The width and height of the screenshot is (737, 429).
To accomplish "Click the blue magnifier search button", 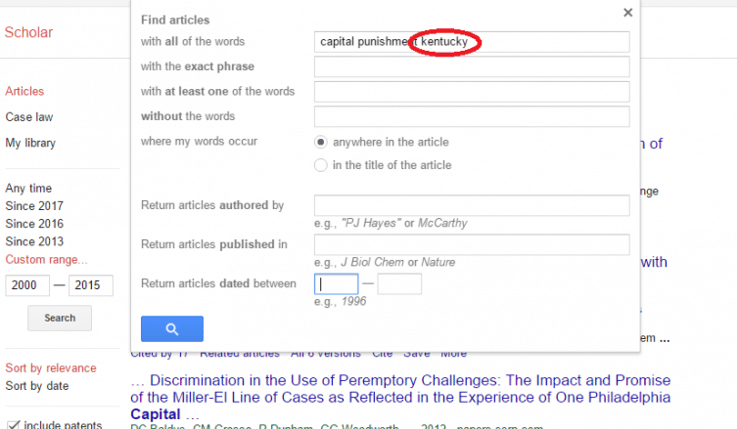I will coord(172,328).
